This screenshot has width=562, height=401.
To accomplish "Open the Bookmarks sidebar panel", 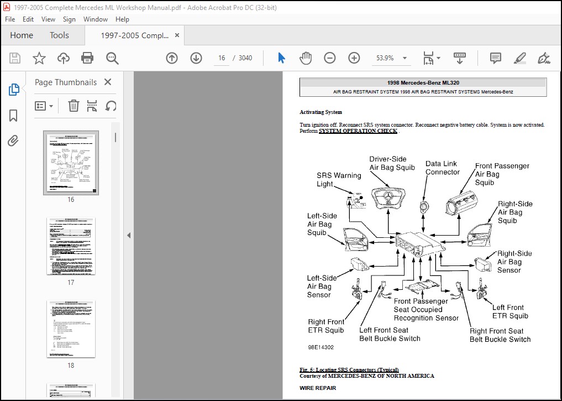I will (13, 116).
